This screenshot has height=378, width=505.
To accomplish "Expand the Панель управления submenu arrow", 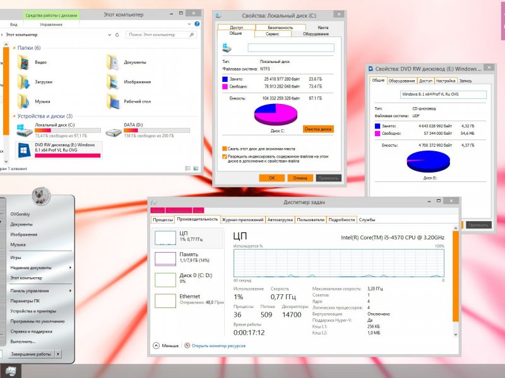I will (70, 290).
